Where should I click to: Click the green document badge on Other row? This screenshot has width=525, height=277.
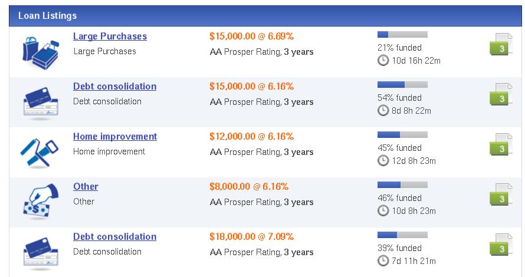pos(501,195)
